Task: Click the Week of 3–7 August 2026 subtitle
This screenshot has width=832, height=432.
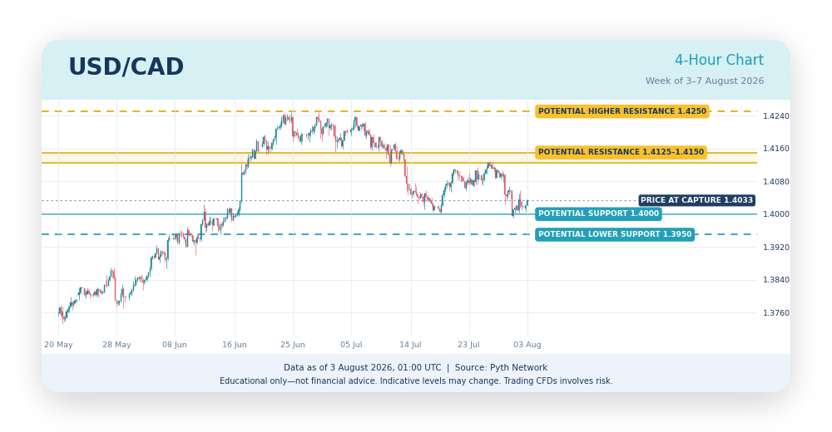Action: pos(705,81)
